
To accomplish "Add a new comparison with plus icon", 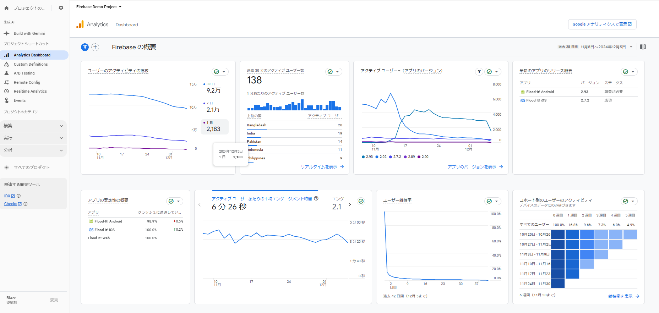I will pyautogui.click(x=95, y=47).
